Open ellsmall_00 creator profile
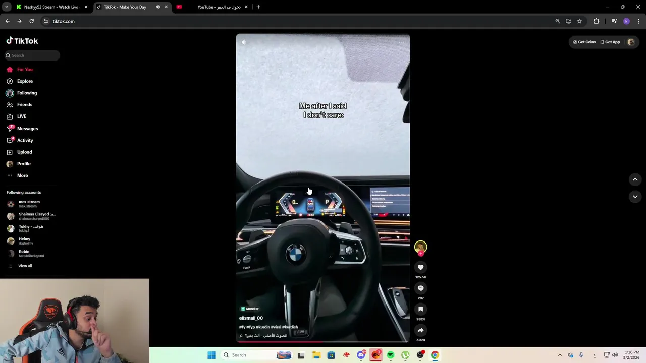This screenshot has width=646, height=363. point(251,318)
